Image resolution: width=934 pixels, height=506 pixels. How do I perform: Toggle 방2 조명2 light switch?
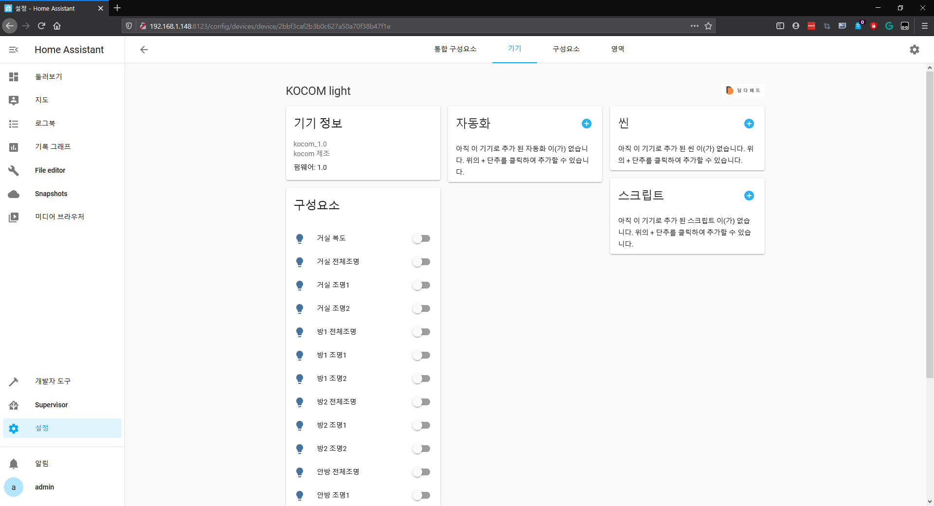tap(421, 449)
